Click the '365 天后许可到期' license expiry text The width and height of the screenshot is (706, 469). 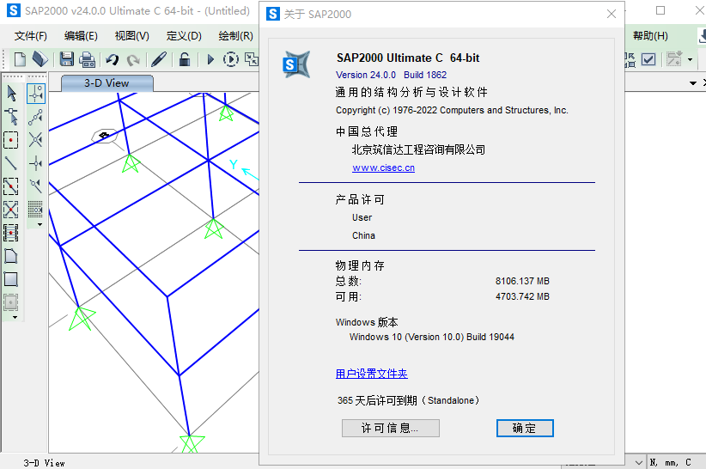(377, 400)
